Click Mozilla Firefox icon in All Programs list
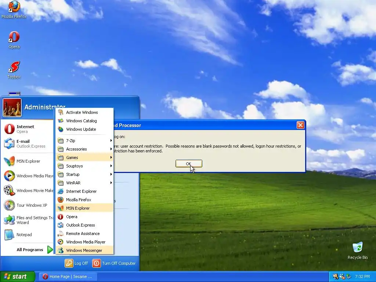 (61, 199)
